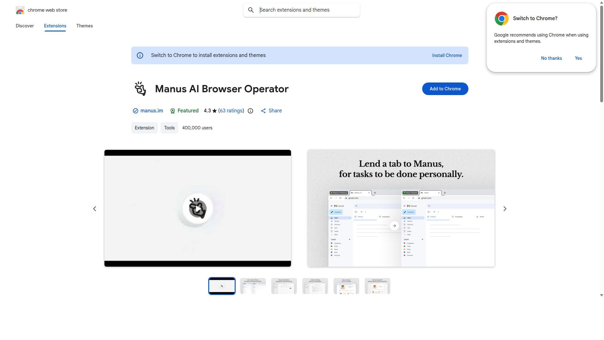Play the Manus promo video

(198, 208)
